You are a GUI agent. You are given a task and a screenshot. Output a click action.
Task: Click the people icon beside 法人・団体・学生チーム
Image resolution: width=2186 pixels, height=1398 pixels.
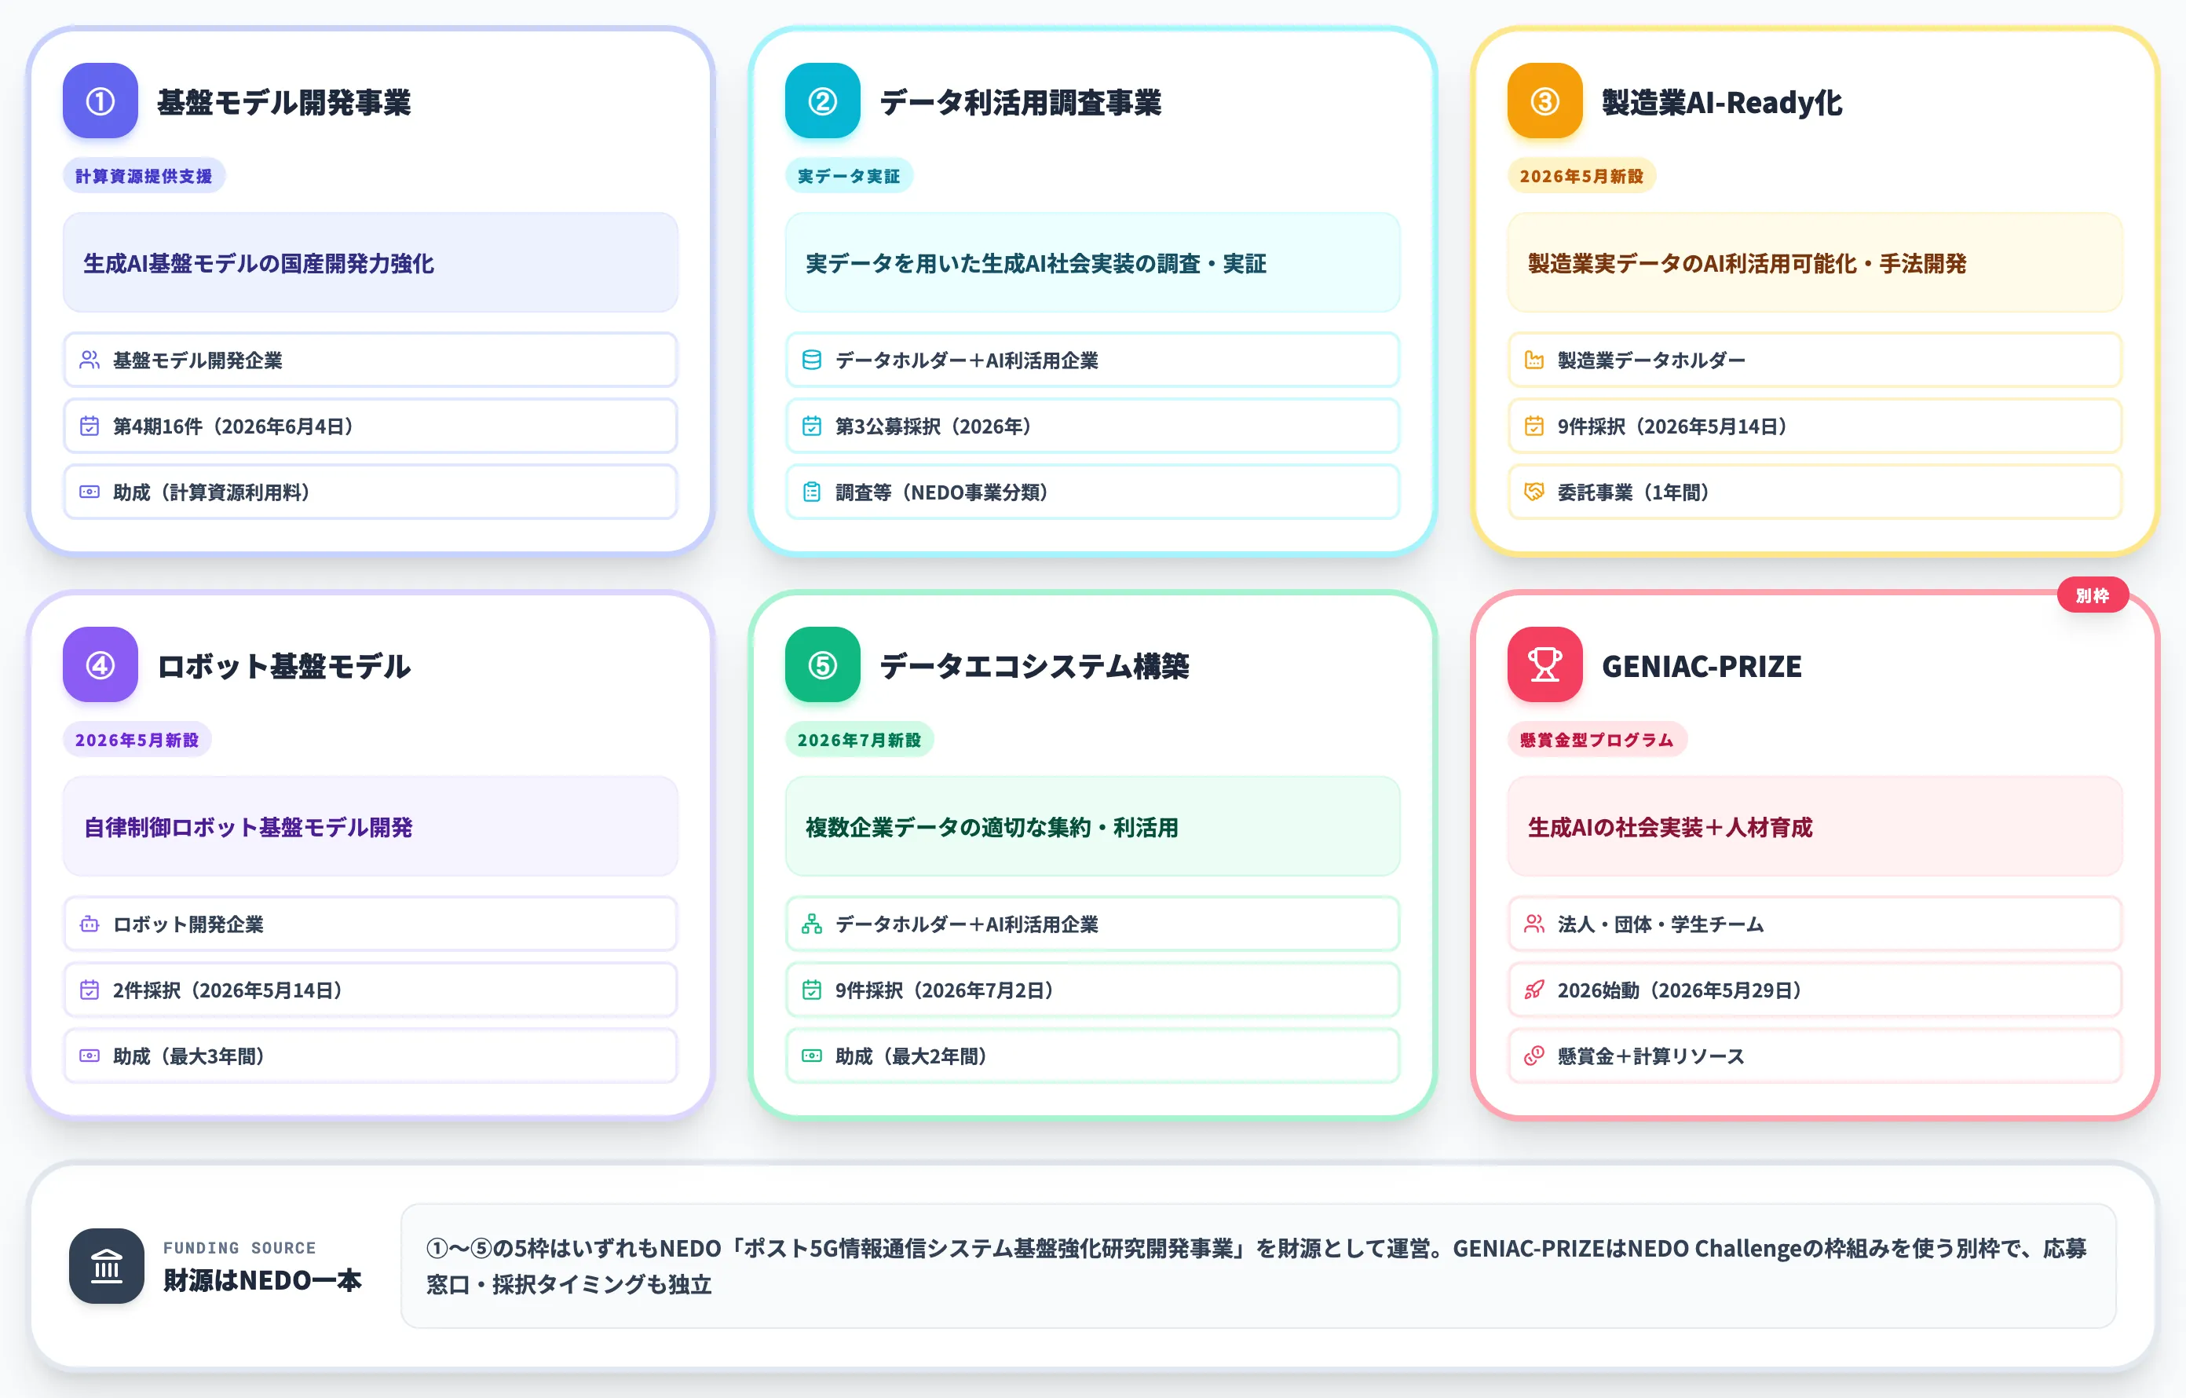coord(1534,924)
